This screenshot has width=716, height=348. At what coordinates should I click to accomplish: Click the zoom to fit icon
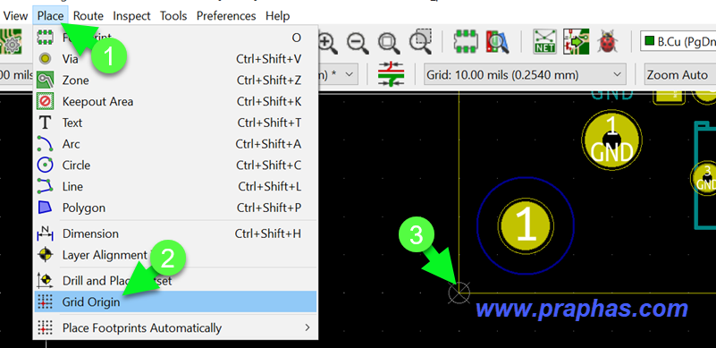pos(389,43)
